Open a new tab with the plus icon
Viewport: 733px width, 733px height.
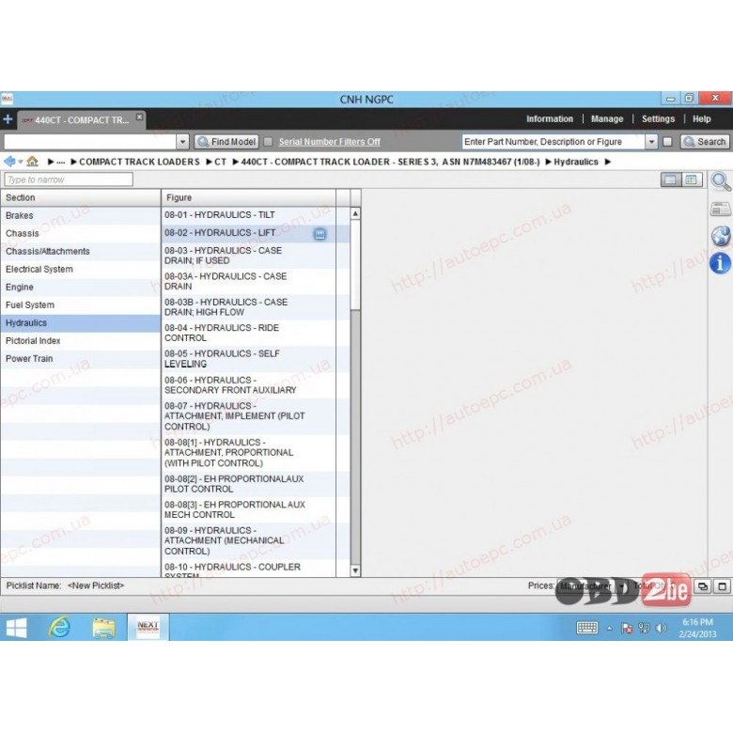(x=8, y=119)
